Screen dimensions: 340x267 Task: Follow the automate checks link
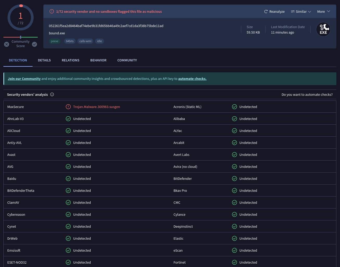point(192,79)
